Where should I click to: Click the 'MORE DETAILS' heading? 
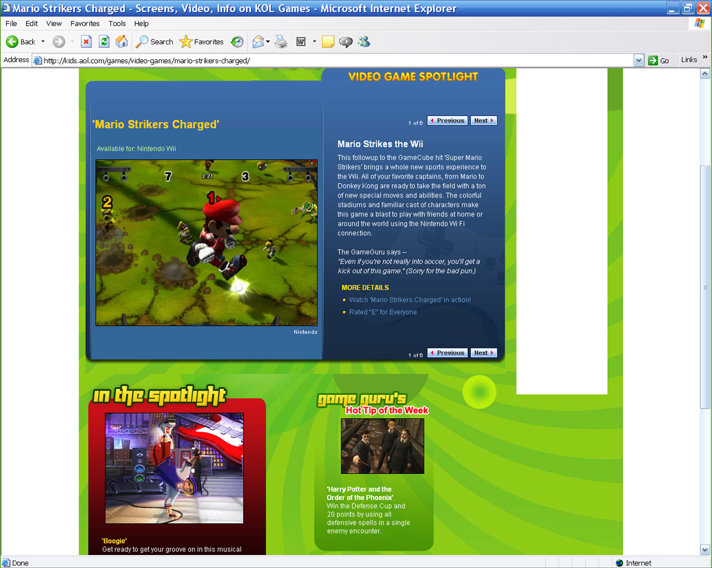tap(365, 288)
